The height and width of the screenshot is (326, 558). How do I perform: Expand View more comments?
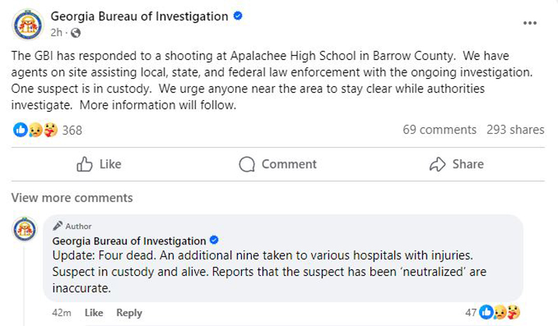[72, 198]
